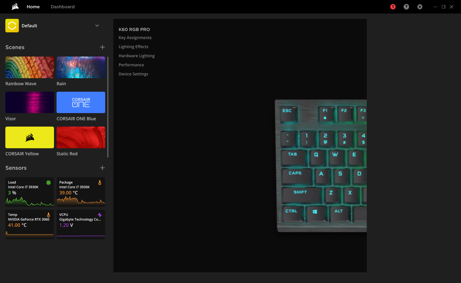Open Performance menu item
This screenshot has width=461, height=283.
click(131, 65)
